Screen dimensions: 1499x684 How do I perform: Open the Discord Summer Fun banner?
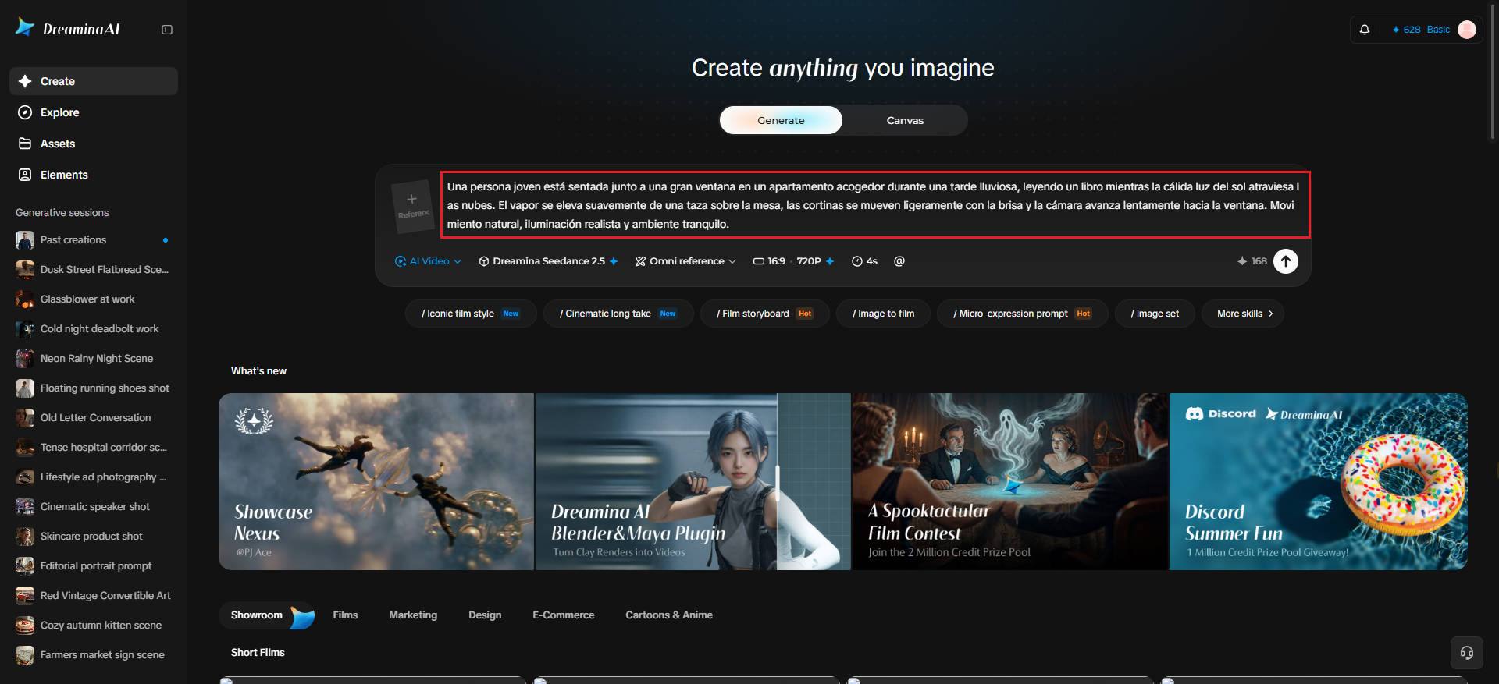pyautogui.click(x=1319, y=481)
